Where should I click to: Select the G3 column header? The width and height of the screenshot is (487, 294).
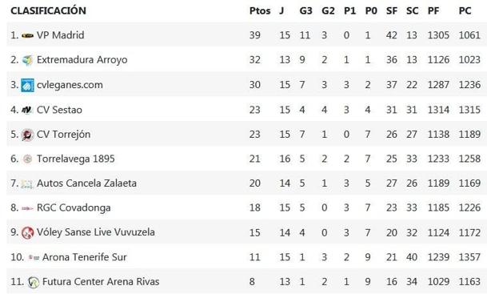coord(305,11)
